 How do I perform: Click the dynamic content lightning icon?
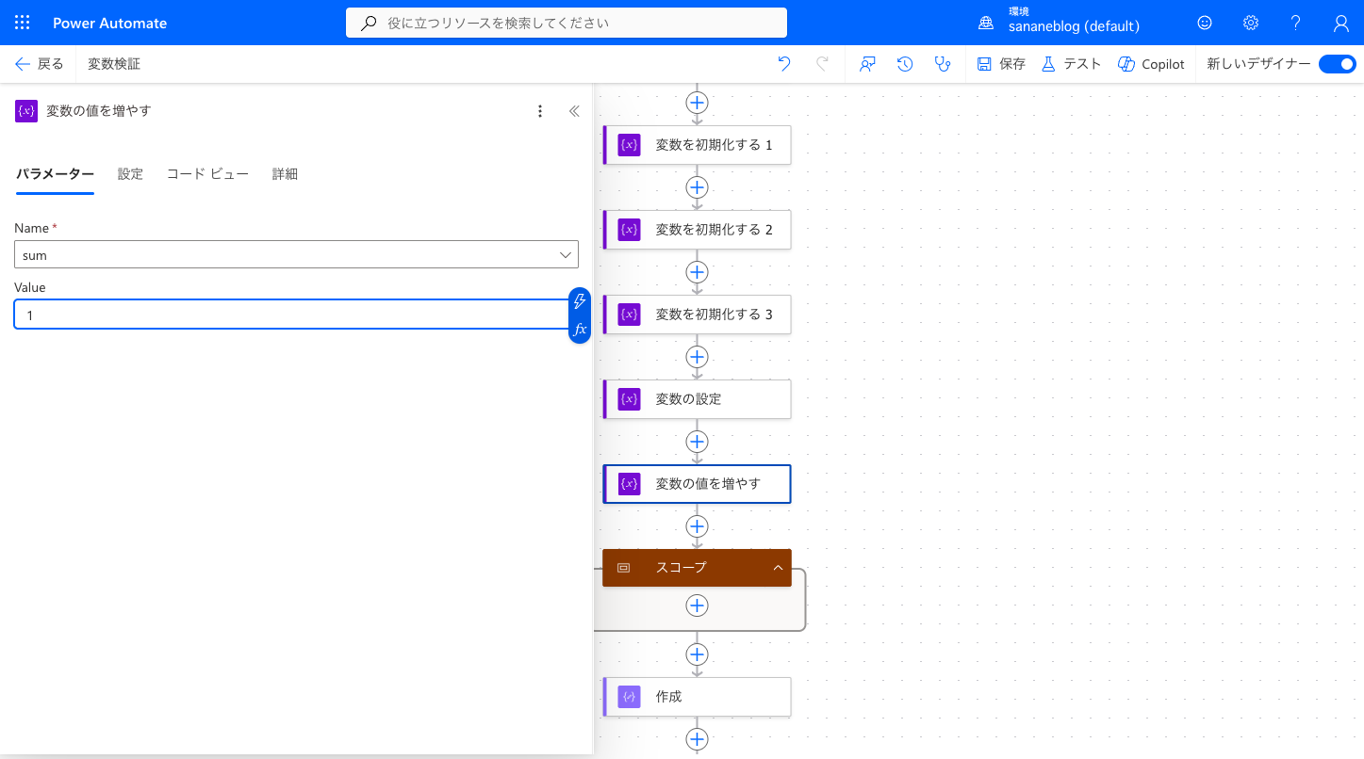click(x=580, y=301)
